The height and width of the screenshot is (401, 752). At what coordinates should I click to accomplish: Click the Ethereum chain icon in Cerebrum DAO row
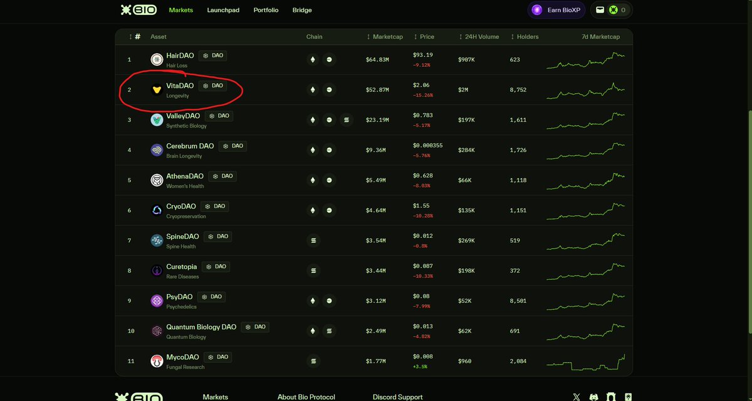pos(312,150)
